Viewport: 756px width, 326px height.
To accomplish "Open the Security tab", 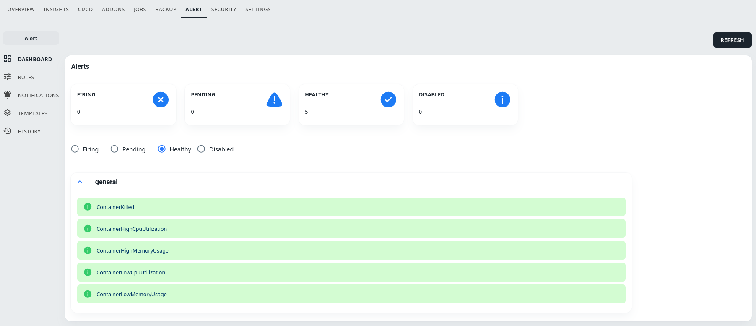I will coord(224,9).
